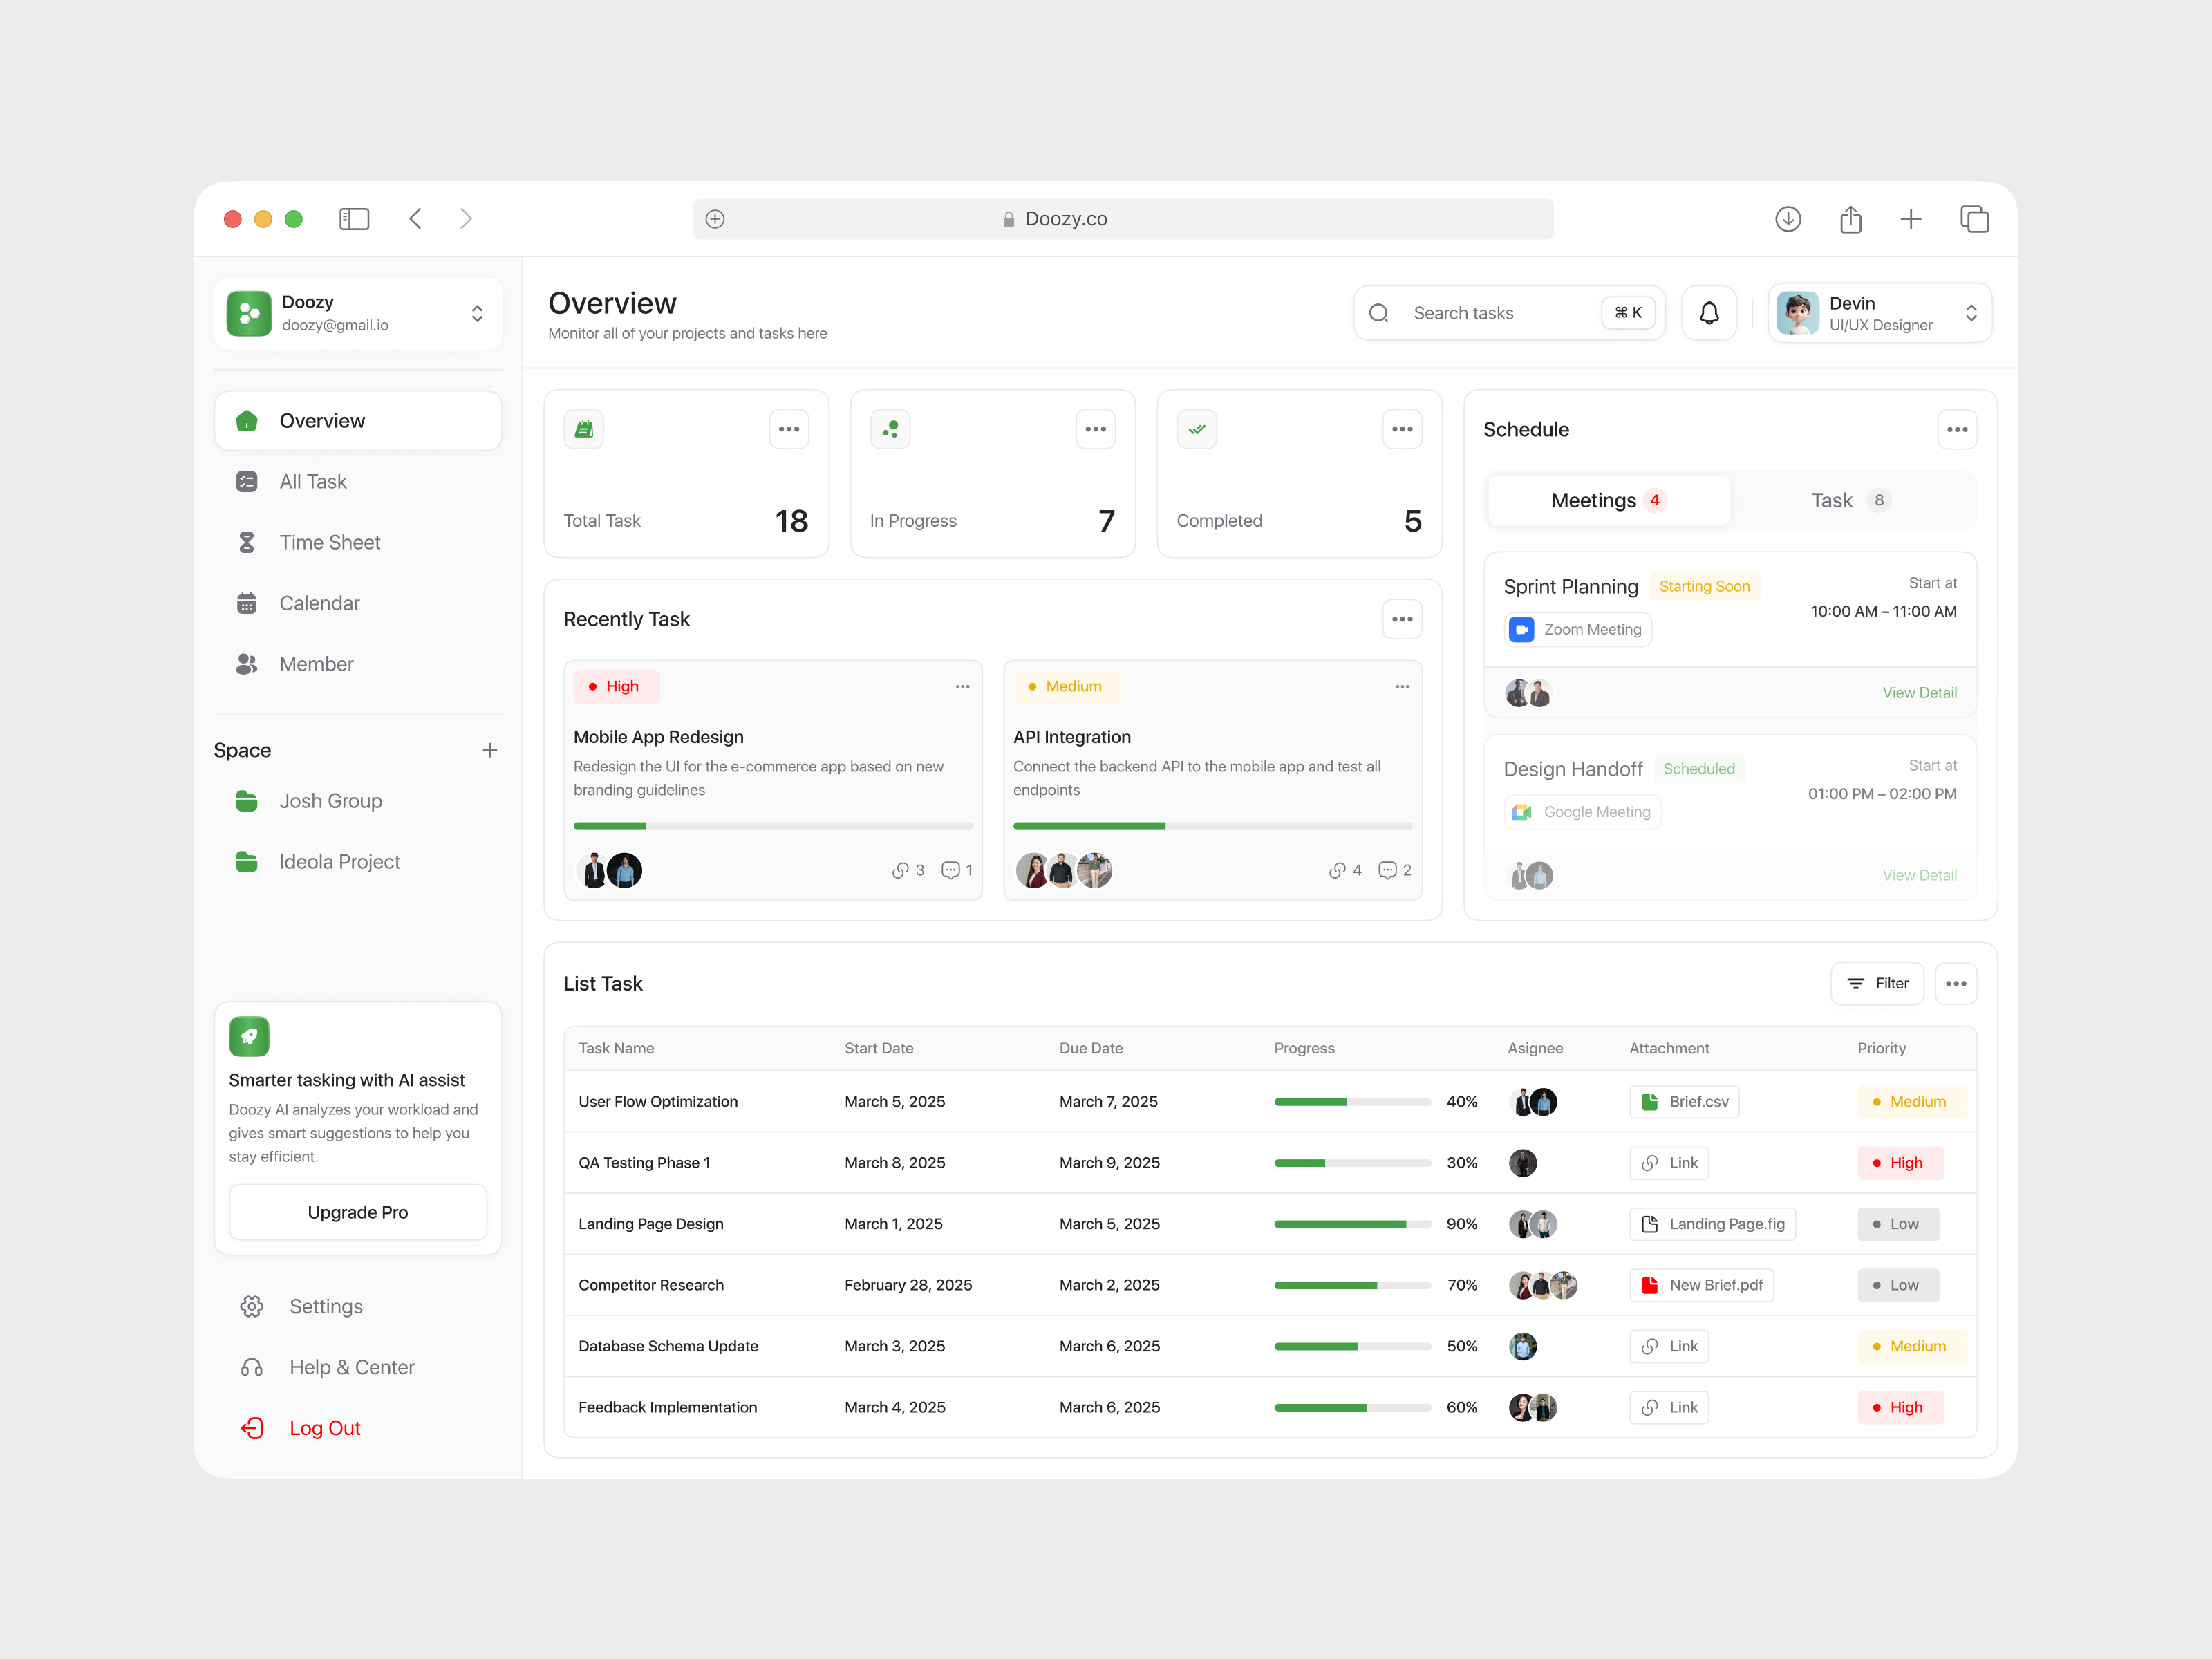The height and width of the screenshot is (1659, 2212).
Task: Open Schedule panel three-dots menu
Action: [1956, 429]
